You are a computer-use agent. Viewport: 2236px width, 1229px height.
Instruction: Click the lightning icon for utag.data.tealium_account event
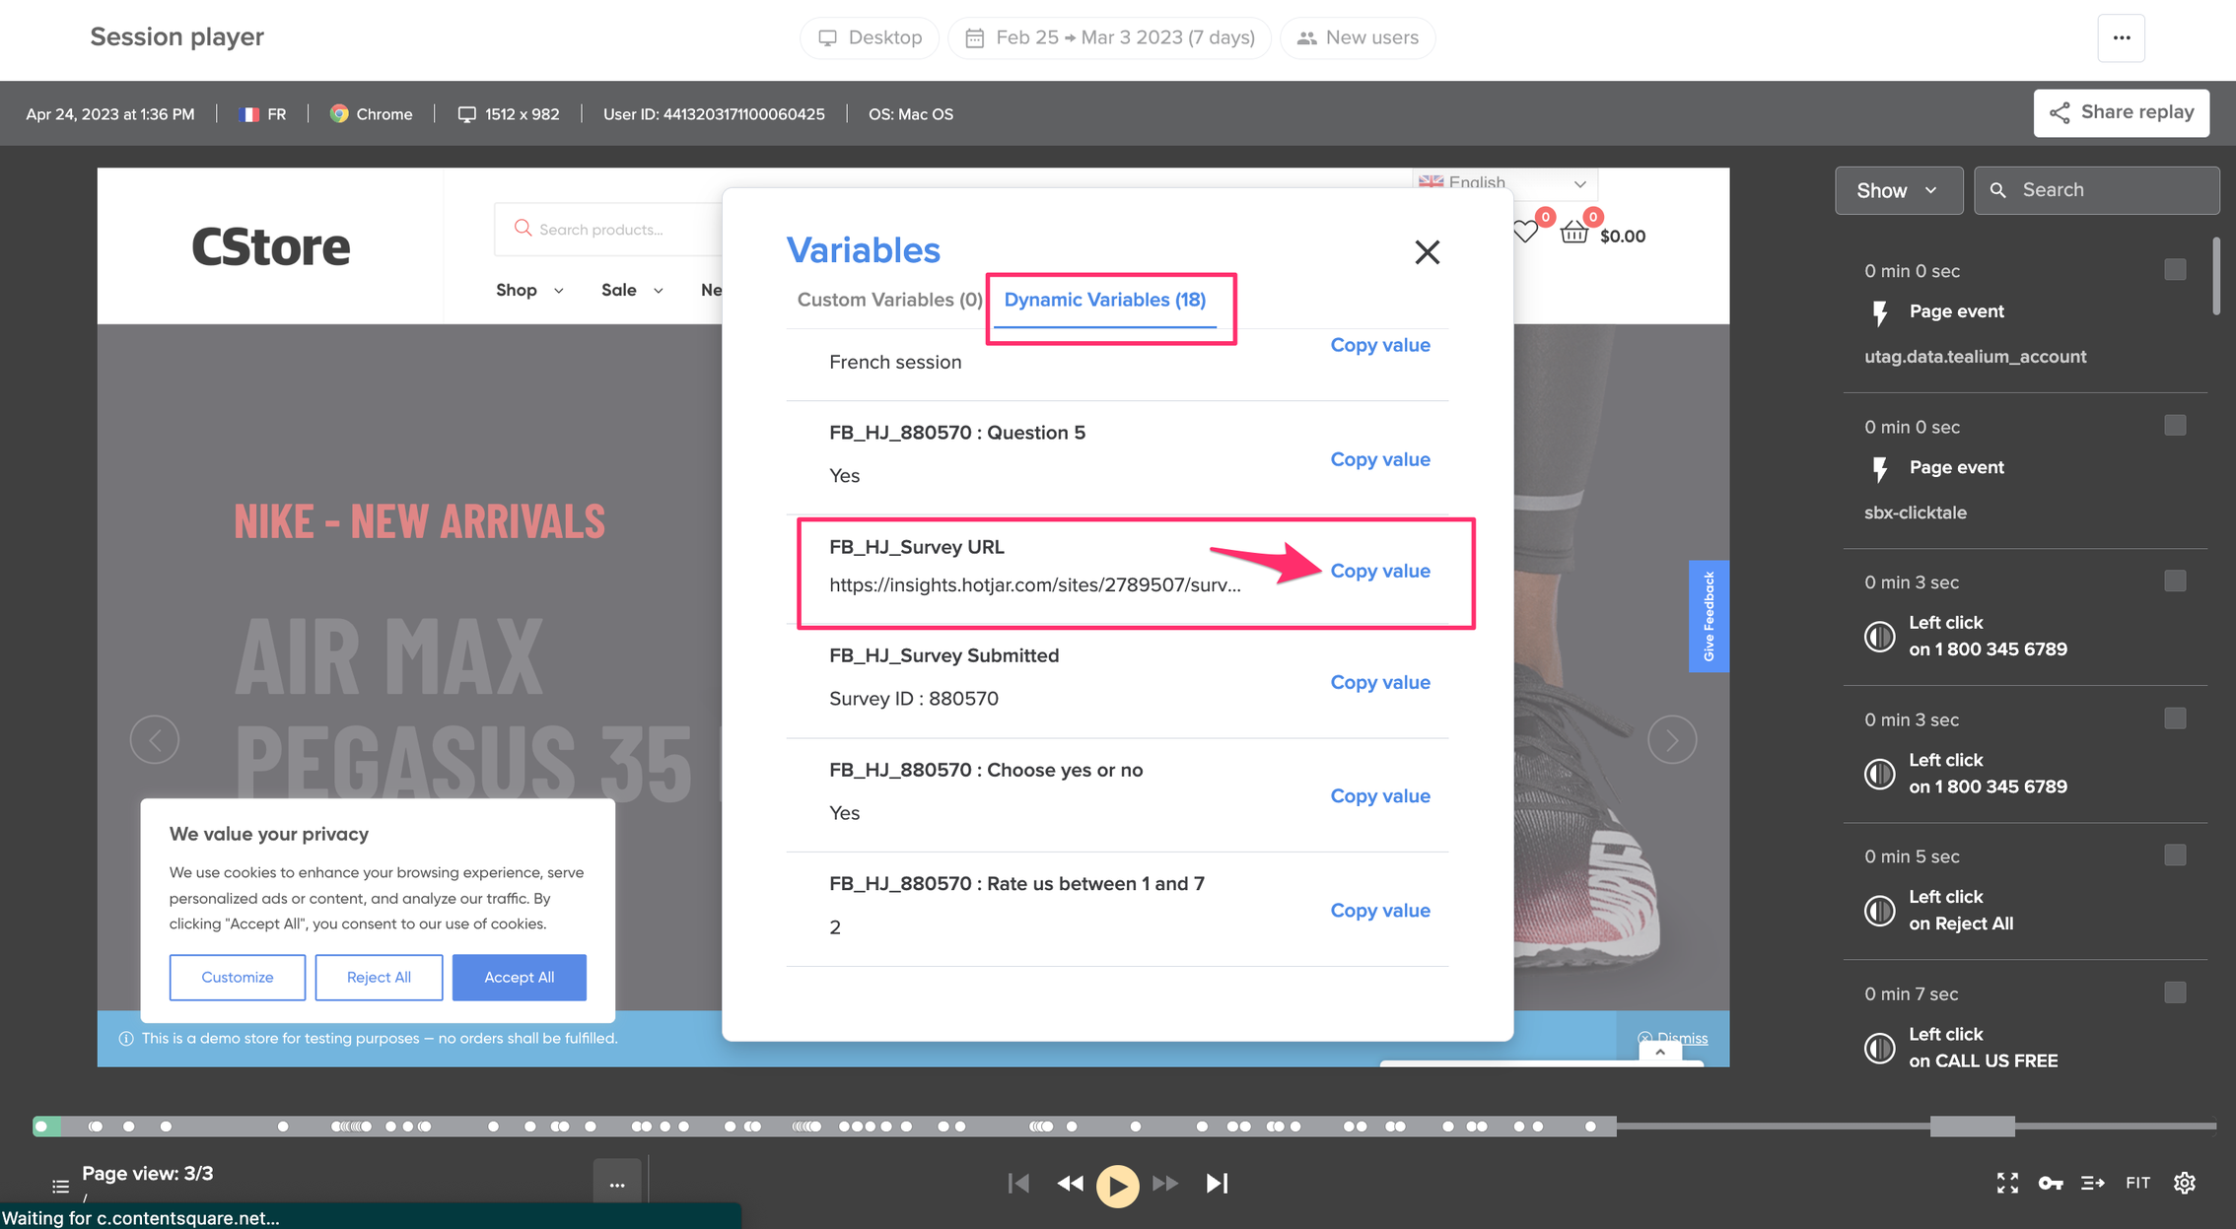[x=1880, y=313]
